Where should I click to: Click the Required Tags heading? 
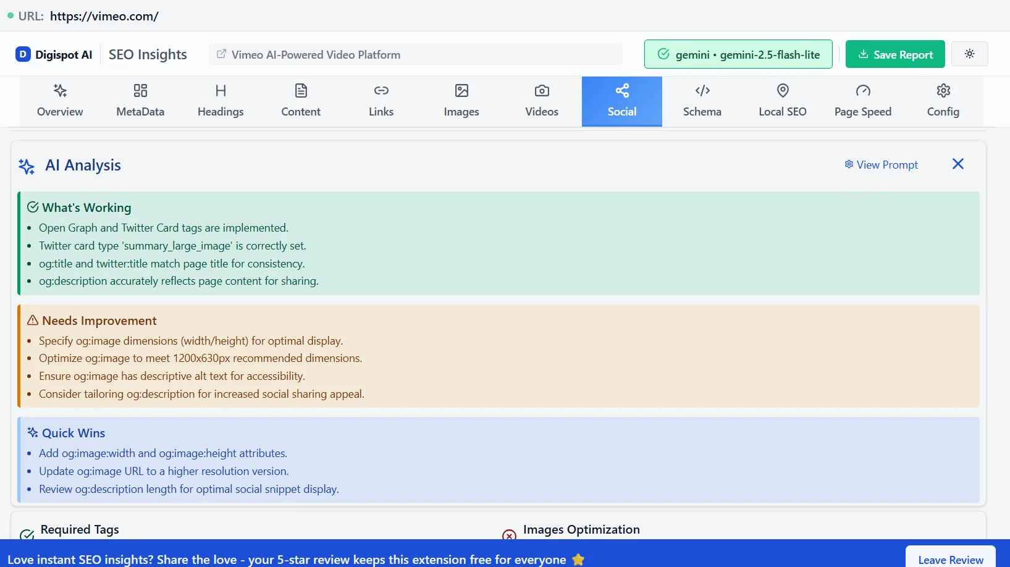tap(80, 529)
